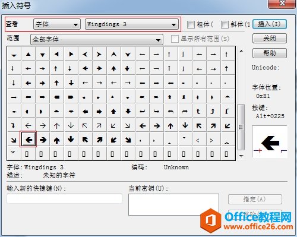Click the 未知的字符 description text

click(x=59, y=175)
